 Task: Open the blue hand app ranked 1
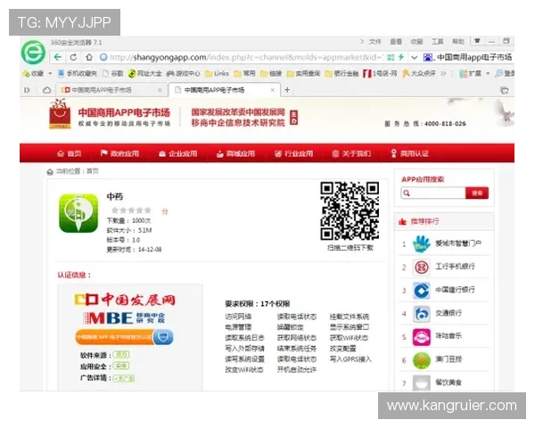click(422, 243)
